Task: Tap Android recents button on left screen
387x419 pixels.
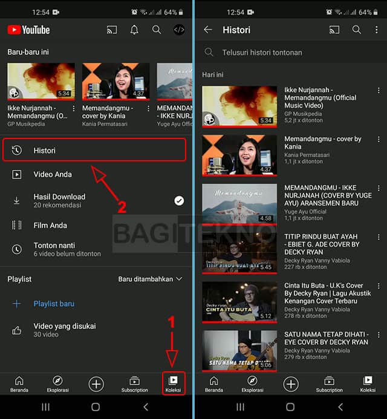Action: (x=46, y=407)
